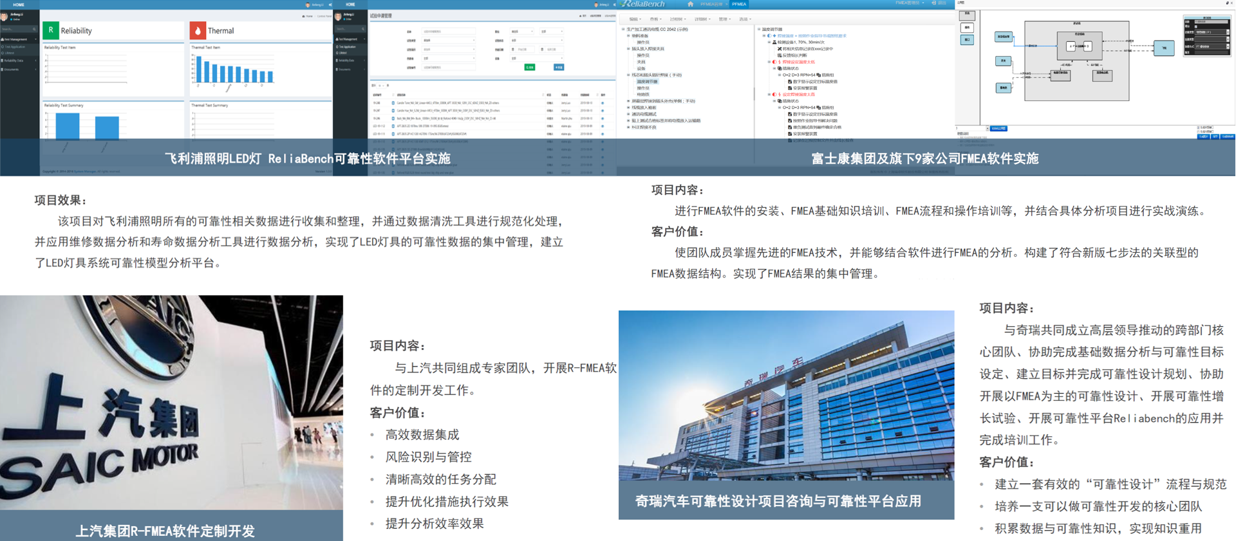Select the 插头放入焊接夹具 tree item
1236x541 pixels.
[x=648, y=49]
